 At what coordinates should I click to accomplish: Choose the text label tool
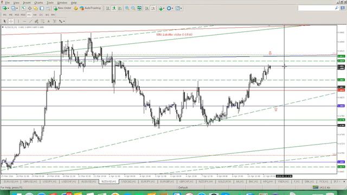pos(48,21)
